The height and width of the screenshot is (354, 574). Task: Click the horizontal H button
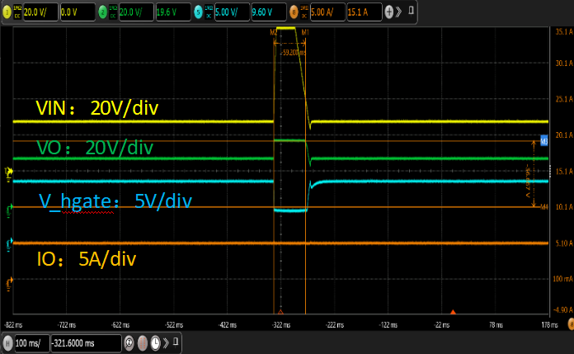[x=8, y=340]
